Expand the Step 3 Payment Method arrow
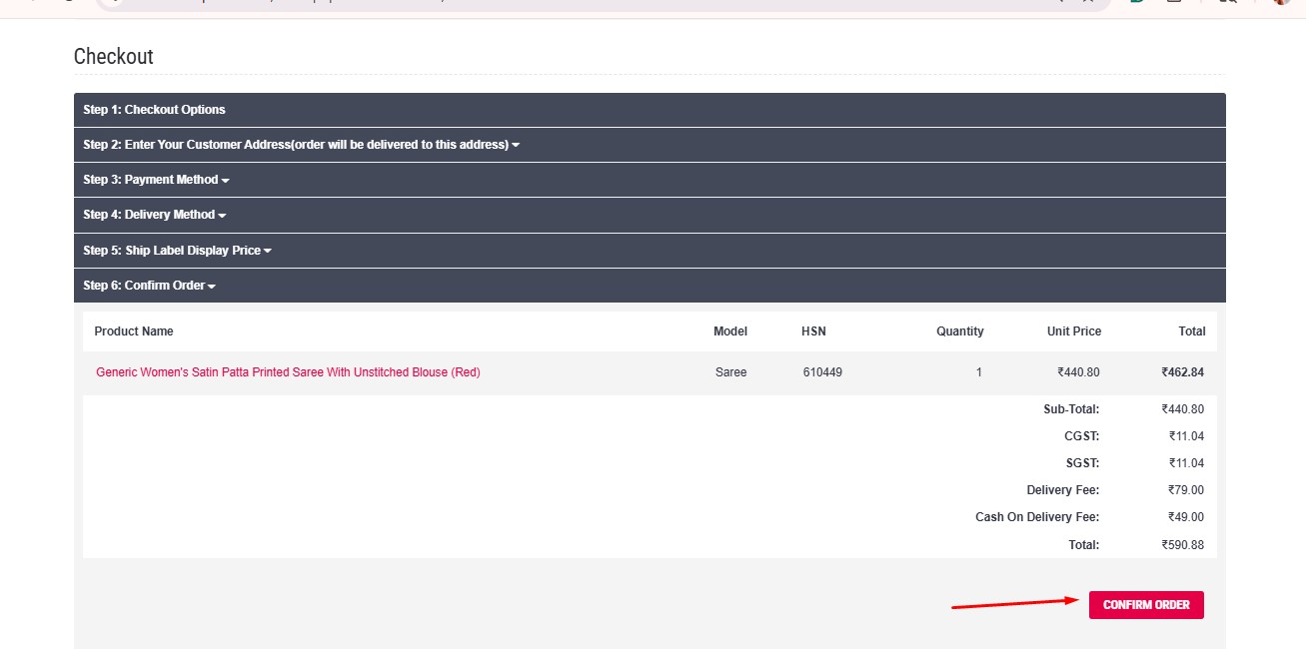The height and width of the screenshot is (649, 1306). [226, 181]
